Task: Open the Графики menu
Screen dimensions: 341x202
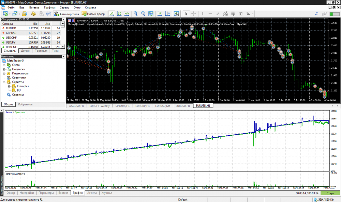Action: (49, 7)
